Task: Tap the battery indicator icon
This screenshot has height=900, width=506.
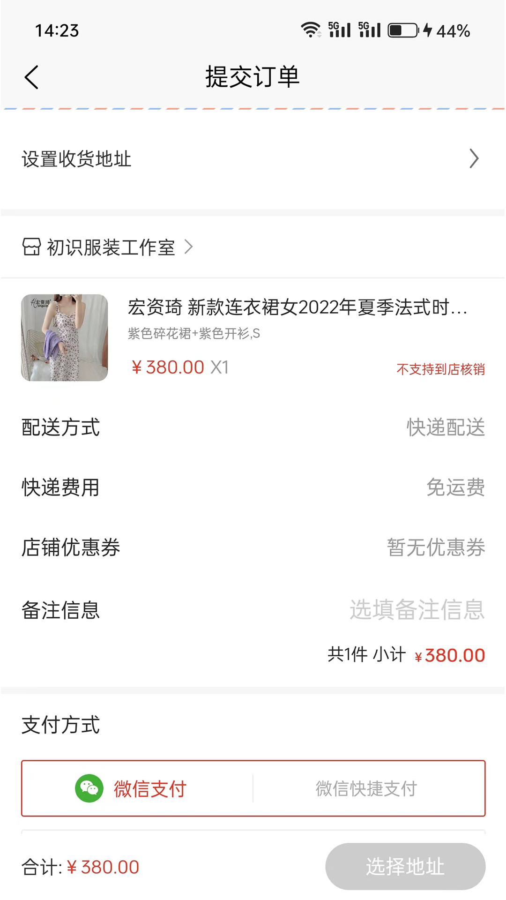Action: [403, 30]
